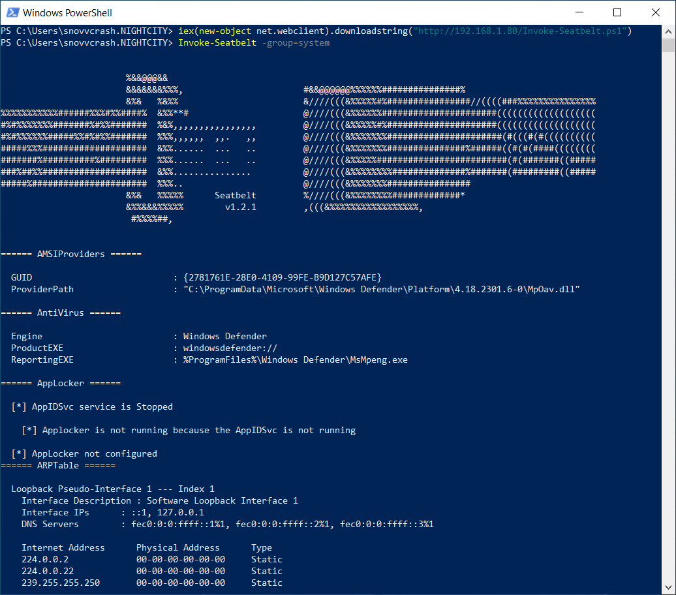
Task: Maximize the Windows PowerShell window
Action: click(x=617, y=12)
